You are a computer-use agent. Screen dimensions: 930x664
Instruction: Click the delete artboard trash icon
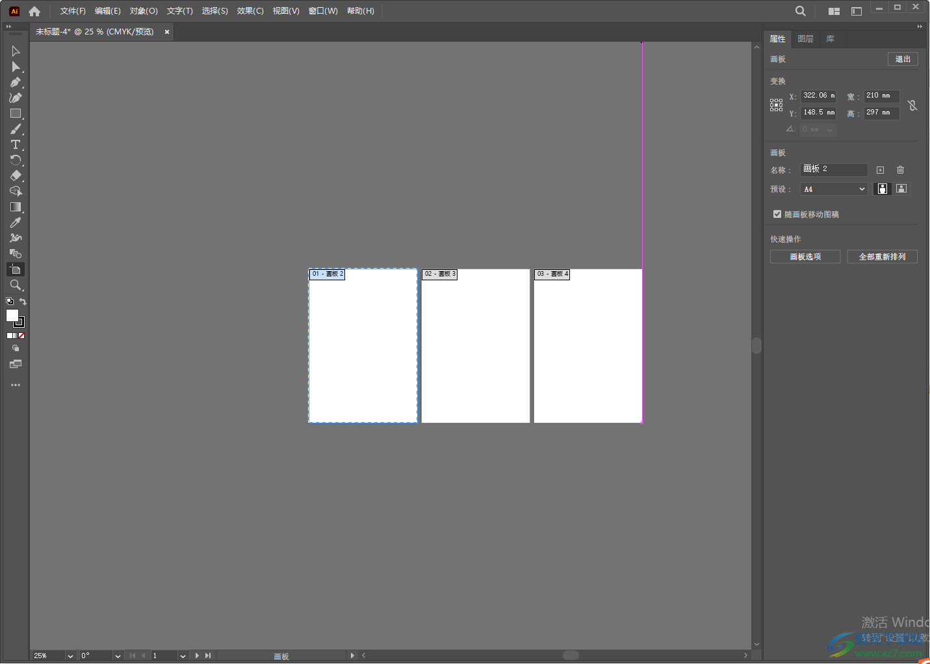[900, 170]
